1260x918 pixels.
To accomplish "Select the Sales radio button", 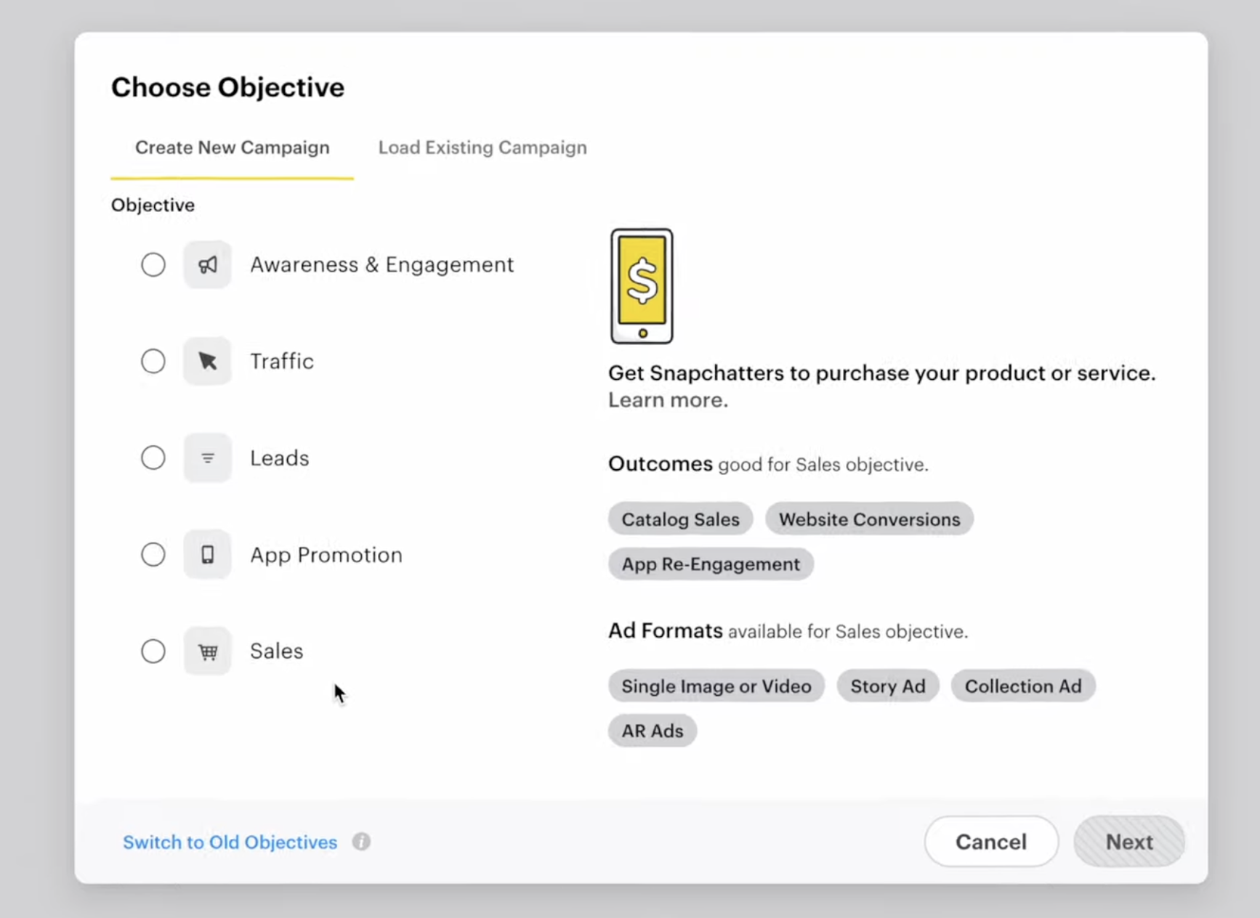I will [x=153, y=651].
